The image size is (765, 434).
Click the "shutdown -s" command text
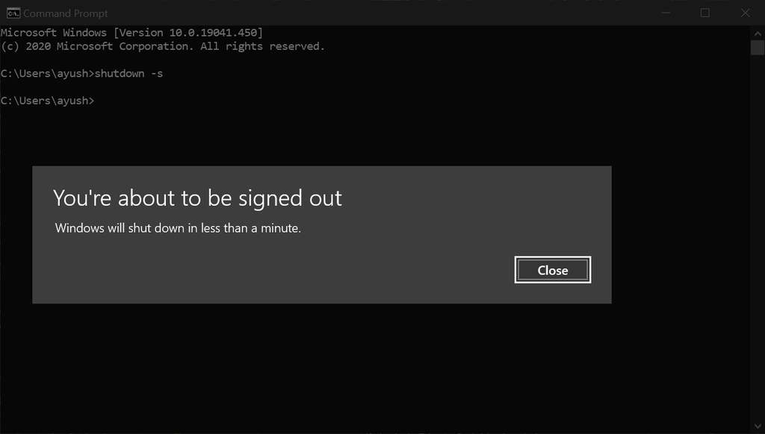point(128,74)
